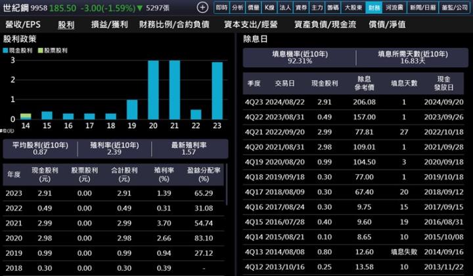Screen dimensions: 473x276
Task: Click the 2023 dividend bar in chart
Action: click(217, 90)
